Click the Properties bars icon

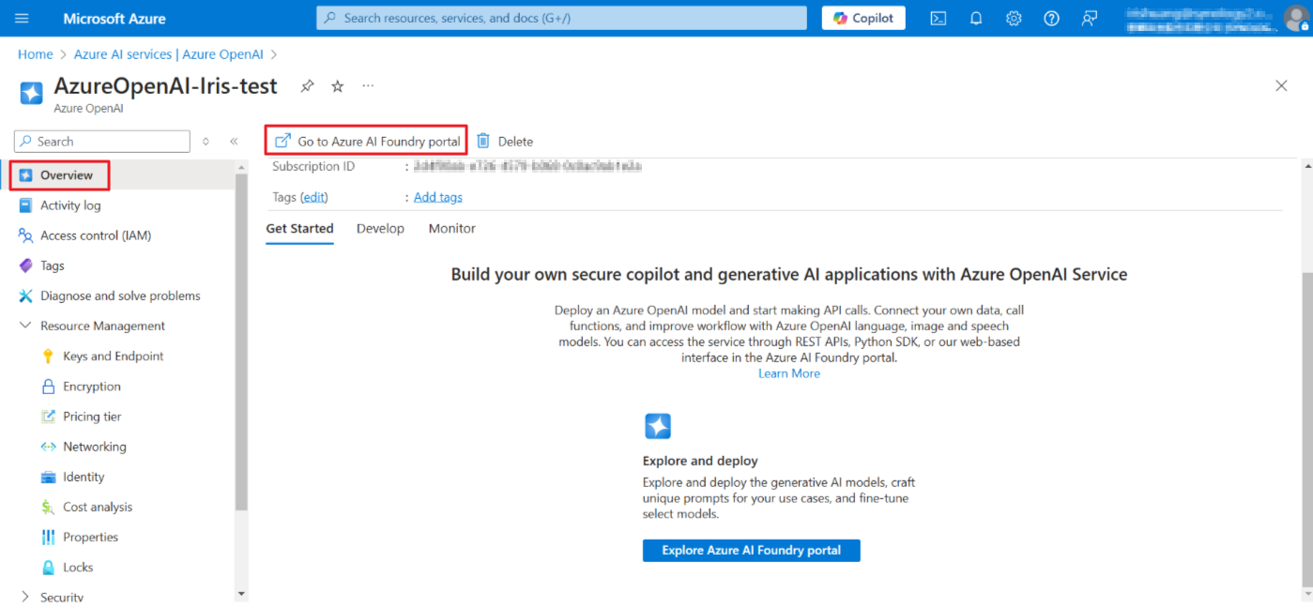pos(49,537)
